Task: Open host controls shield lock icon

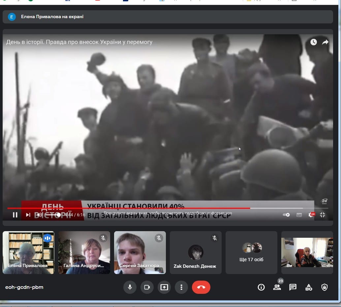Action: point(325,287)
